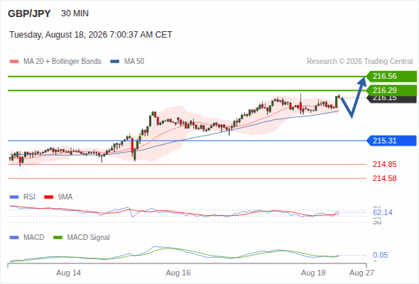Click the MACD Signal green legend swatch
Screen dimensions: 419x284
58,238
